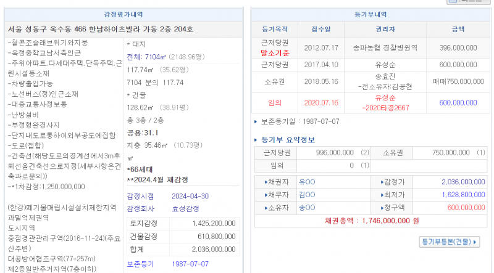
Task: Click the 등기목적 column header
Action: point(275,28)
